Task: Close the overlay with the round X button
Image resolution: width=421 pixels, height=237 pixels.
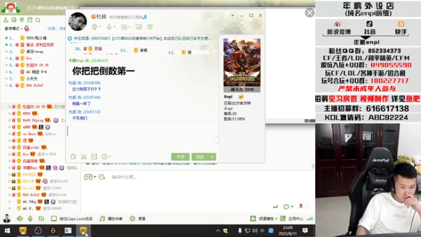Action: pos(309,13)
